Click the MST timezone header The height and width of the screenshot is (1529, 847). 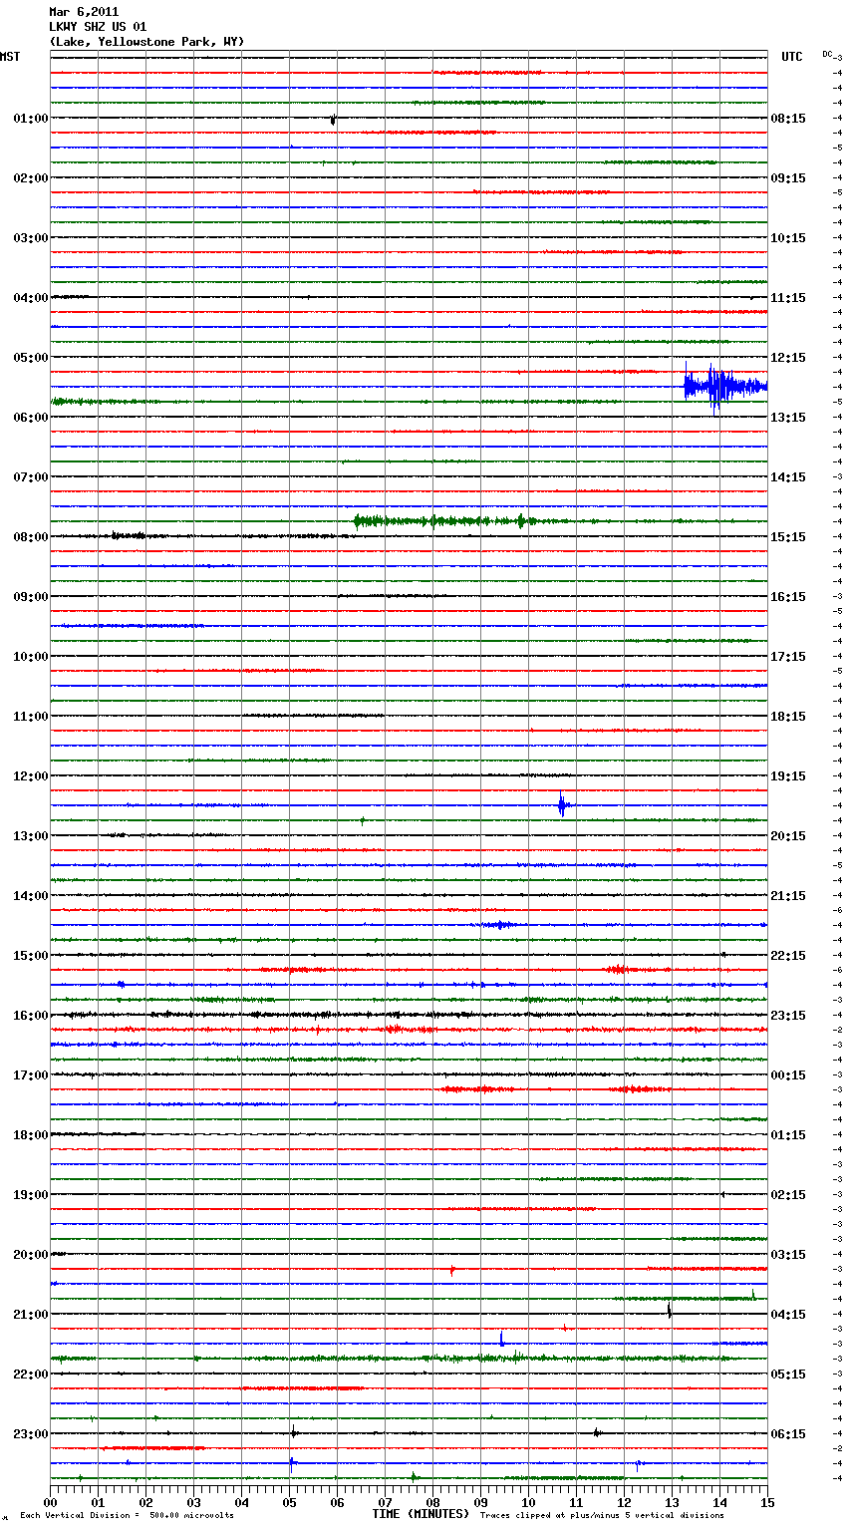click(x=10, y=57)
